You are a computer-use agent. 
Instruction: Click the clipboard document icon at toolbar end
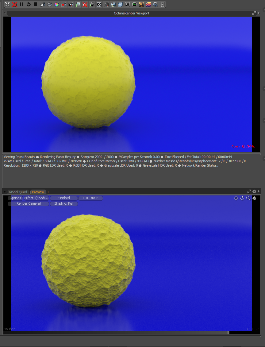coord(162,4)
